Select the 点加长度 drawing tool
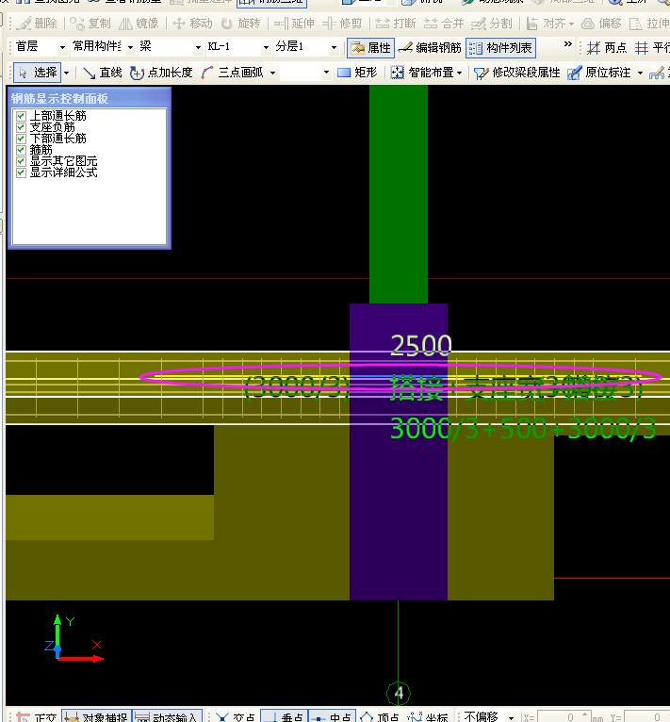This screenshot has height=722, width=670. [x=161, y=73]
